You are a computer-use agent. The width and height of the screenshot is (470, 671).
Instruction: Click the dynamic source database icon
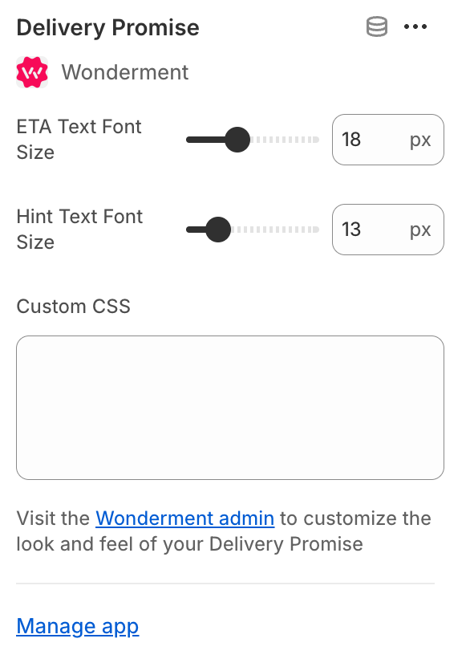pyautogui.click(x=377, y=26)
